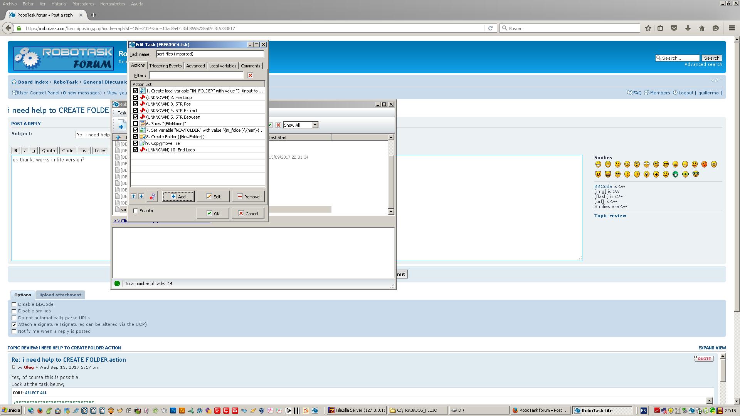
Task: Click the Clear filter X button
Action: (250, 75)
